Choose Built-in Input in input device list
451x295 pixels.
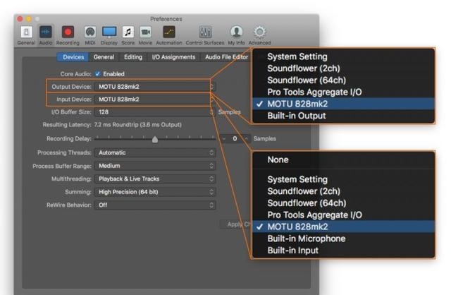[343, 250]
